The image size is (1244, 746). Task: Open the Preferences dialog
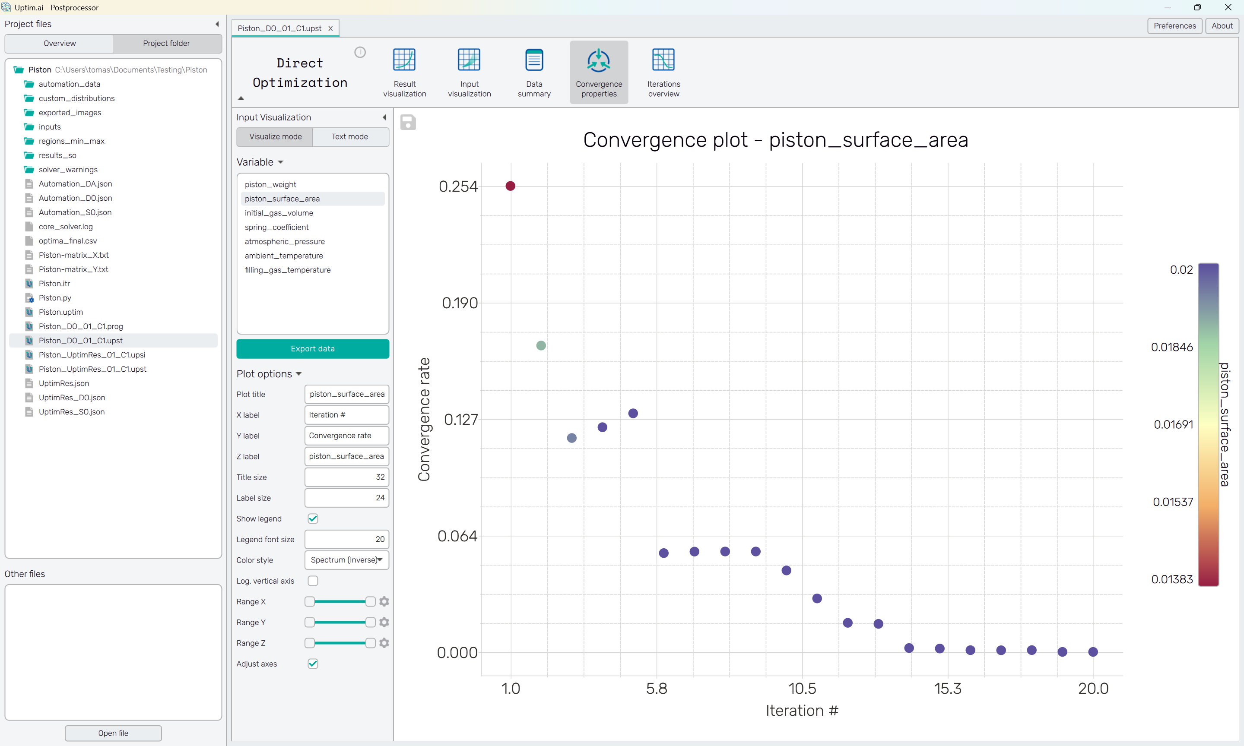(1174, 25)
